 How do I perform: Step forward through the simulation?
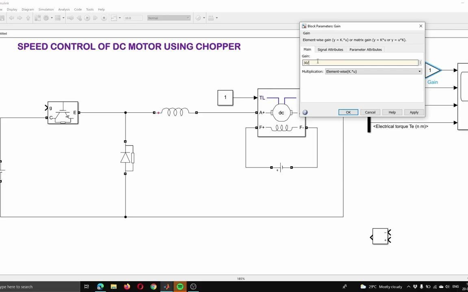point(95,18)
